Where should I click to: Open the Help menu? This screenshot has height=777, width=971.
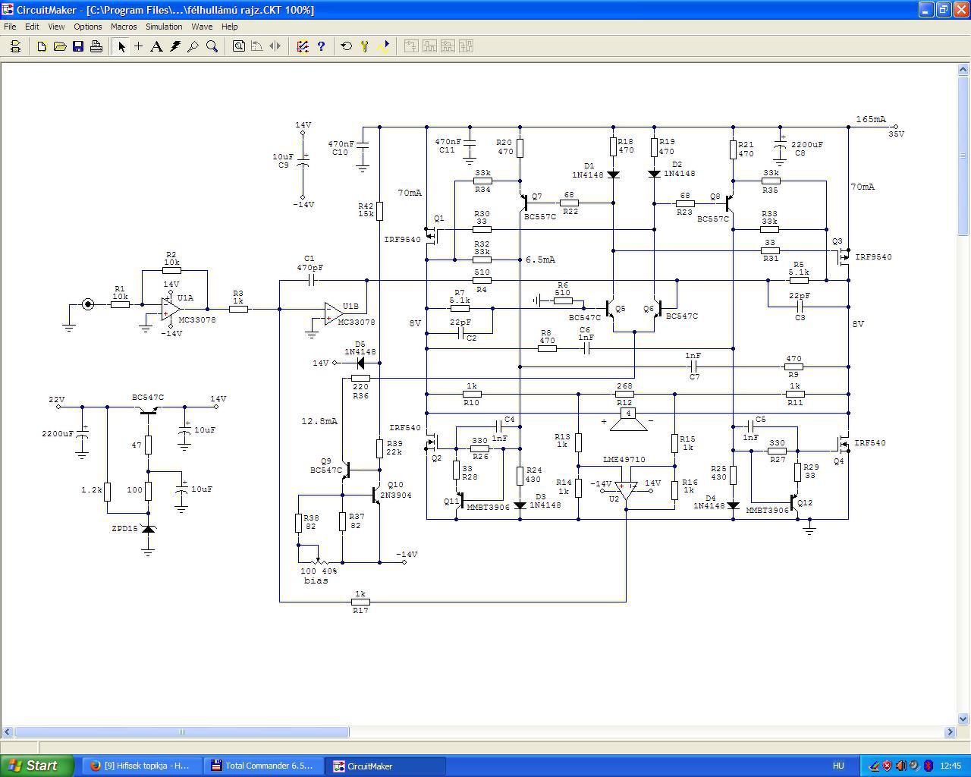pyautogui.click(x=229, y=27)
